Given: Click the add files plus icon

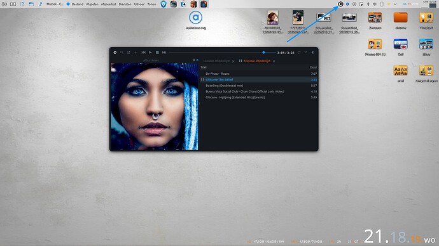Looking at the screenshot, I should [x=136, y=53].
